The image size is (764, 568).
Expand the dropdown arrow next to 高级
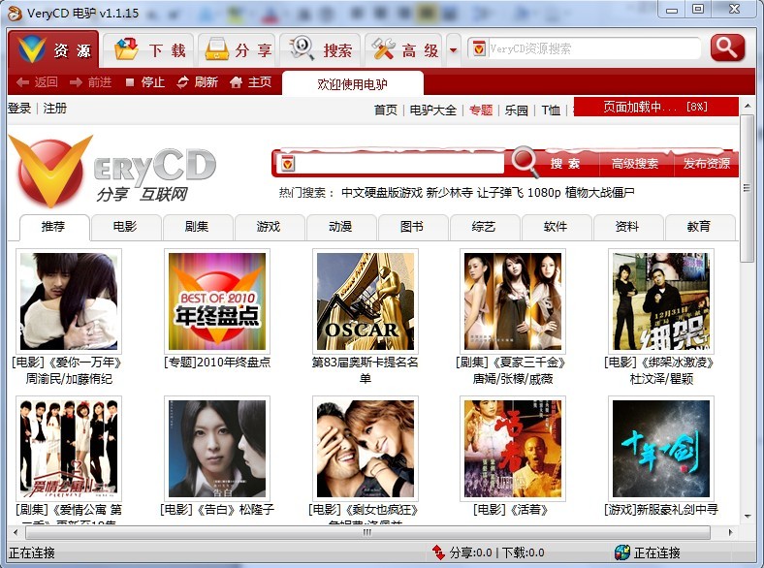pyautogui.click(x=454, y=50)
